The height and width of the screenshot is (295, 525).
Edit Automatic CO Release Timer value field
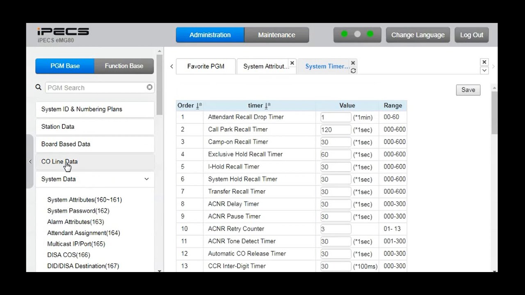coord(336,254)
